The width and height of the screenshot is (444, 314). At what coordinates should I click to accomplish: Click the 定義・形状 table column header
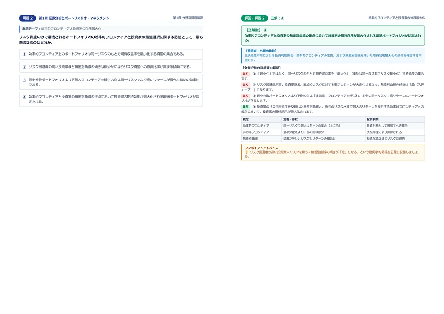tap(323, 119)
